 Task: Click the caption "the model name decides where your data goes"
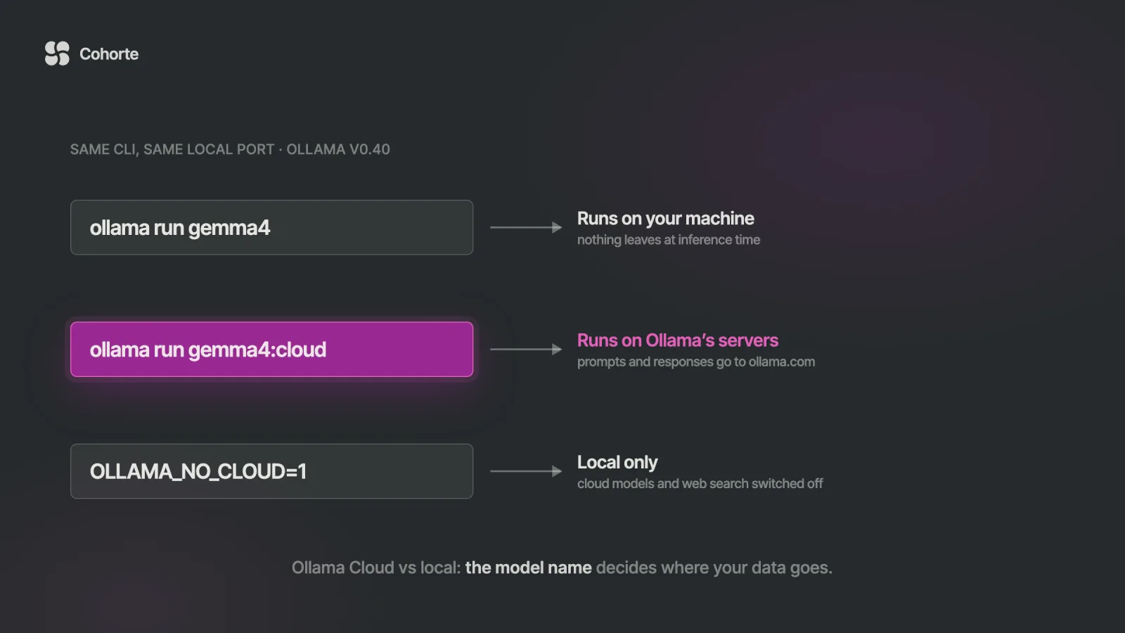(x=648, y=568)
